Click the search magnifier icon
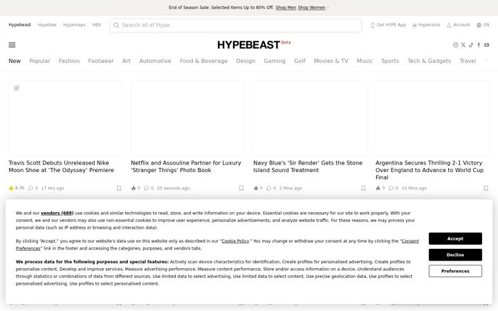The width and height of the screenshot is (498, 311). click(x=116, y=25)
